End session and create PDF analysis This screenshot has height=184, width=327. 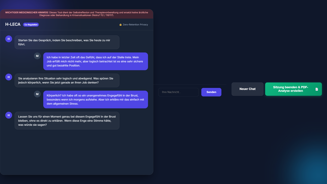(293, 89)
